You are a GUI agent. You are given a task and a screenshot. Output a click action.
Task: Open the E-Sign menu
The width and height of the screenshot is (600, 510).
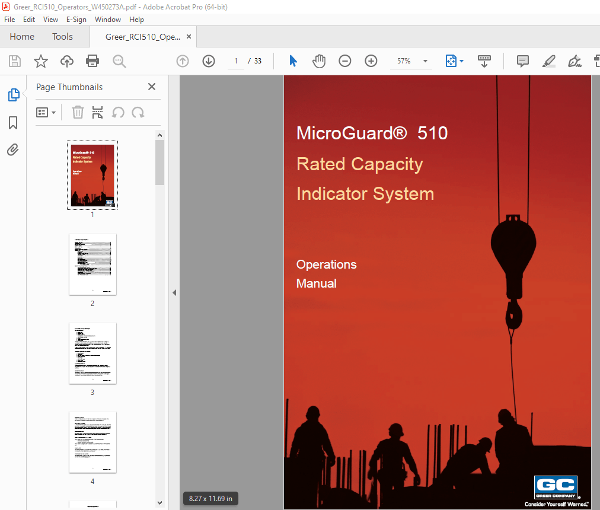tap(76, 19)
